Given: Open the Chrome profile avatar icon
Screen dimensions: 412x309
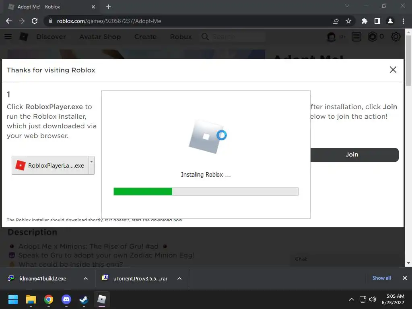Looking at the screenshot, I should [x=390, y=21].
